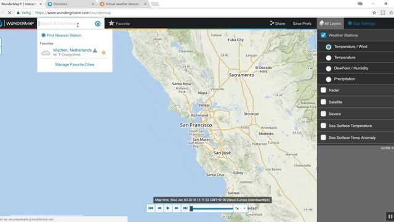Click the All Layers stack icon
Image resolution: width=394 pixels, height=222 pixels.
point(321,23)
